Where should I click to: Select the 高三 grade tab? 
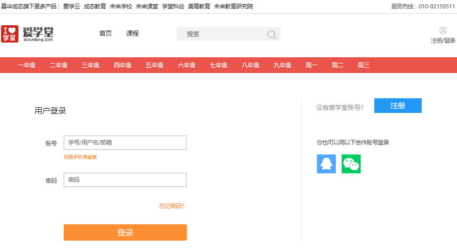[x=363, y=65]
